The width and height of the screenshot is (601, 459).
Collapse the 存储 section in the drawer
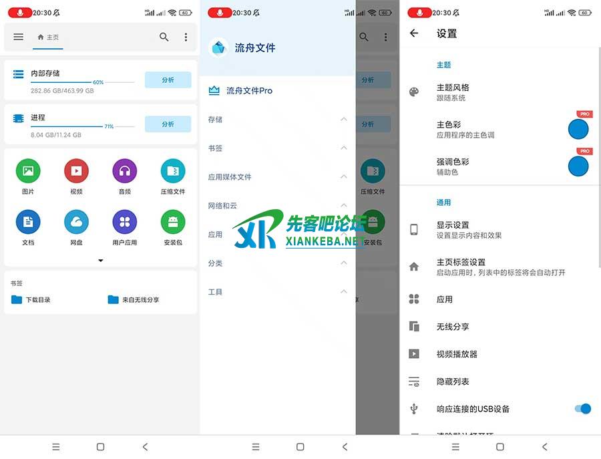343,120
